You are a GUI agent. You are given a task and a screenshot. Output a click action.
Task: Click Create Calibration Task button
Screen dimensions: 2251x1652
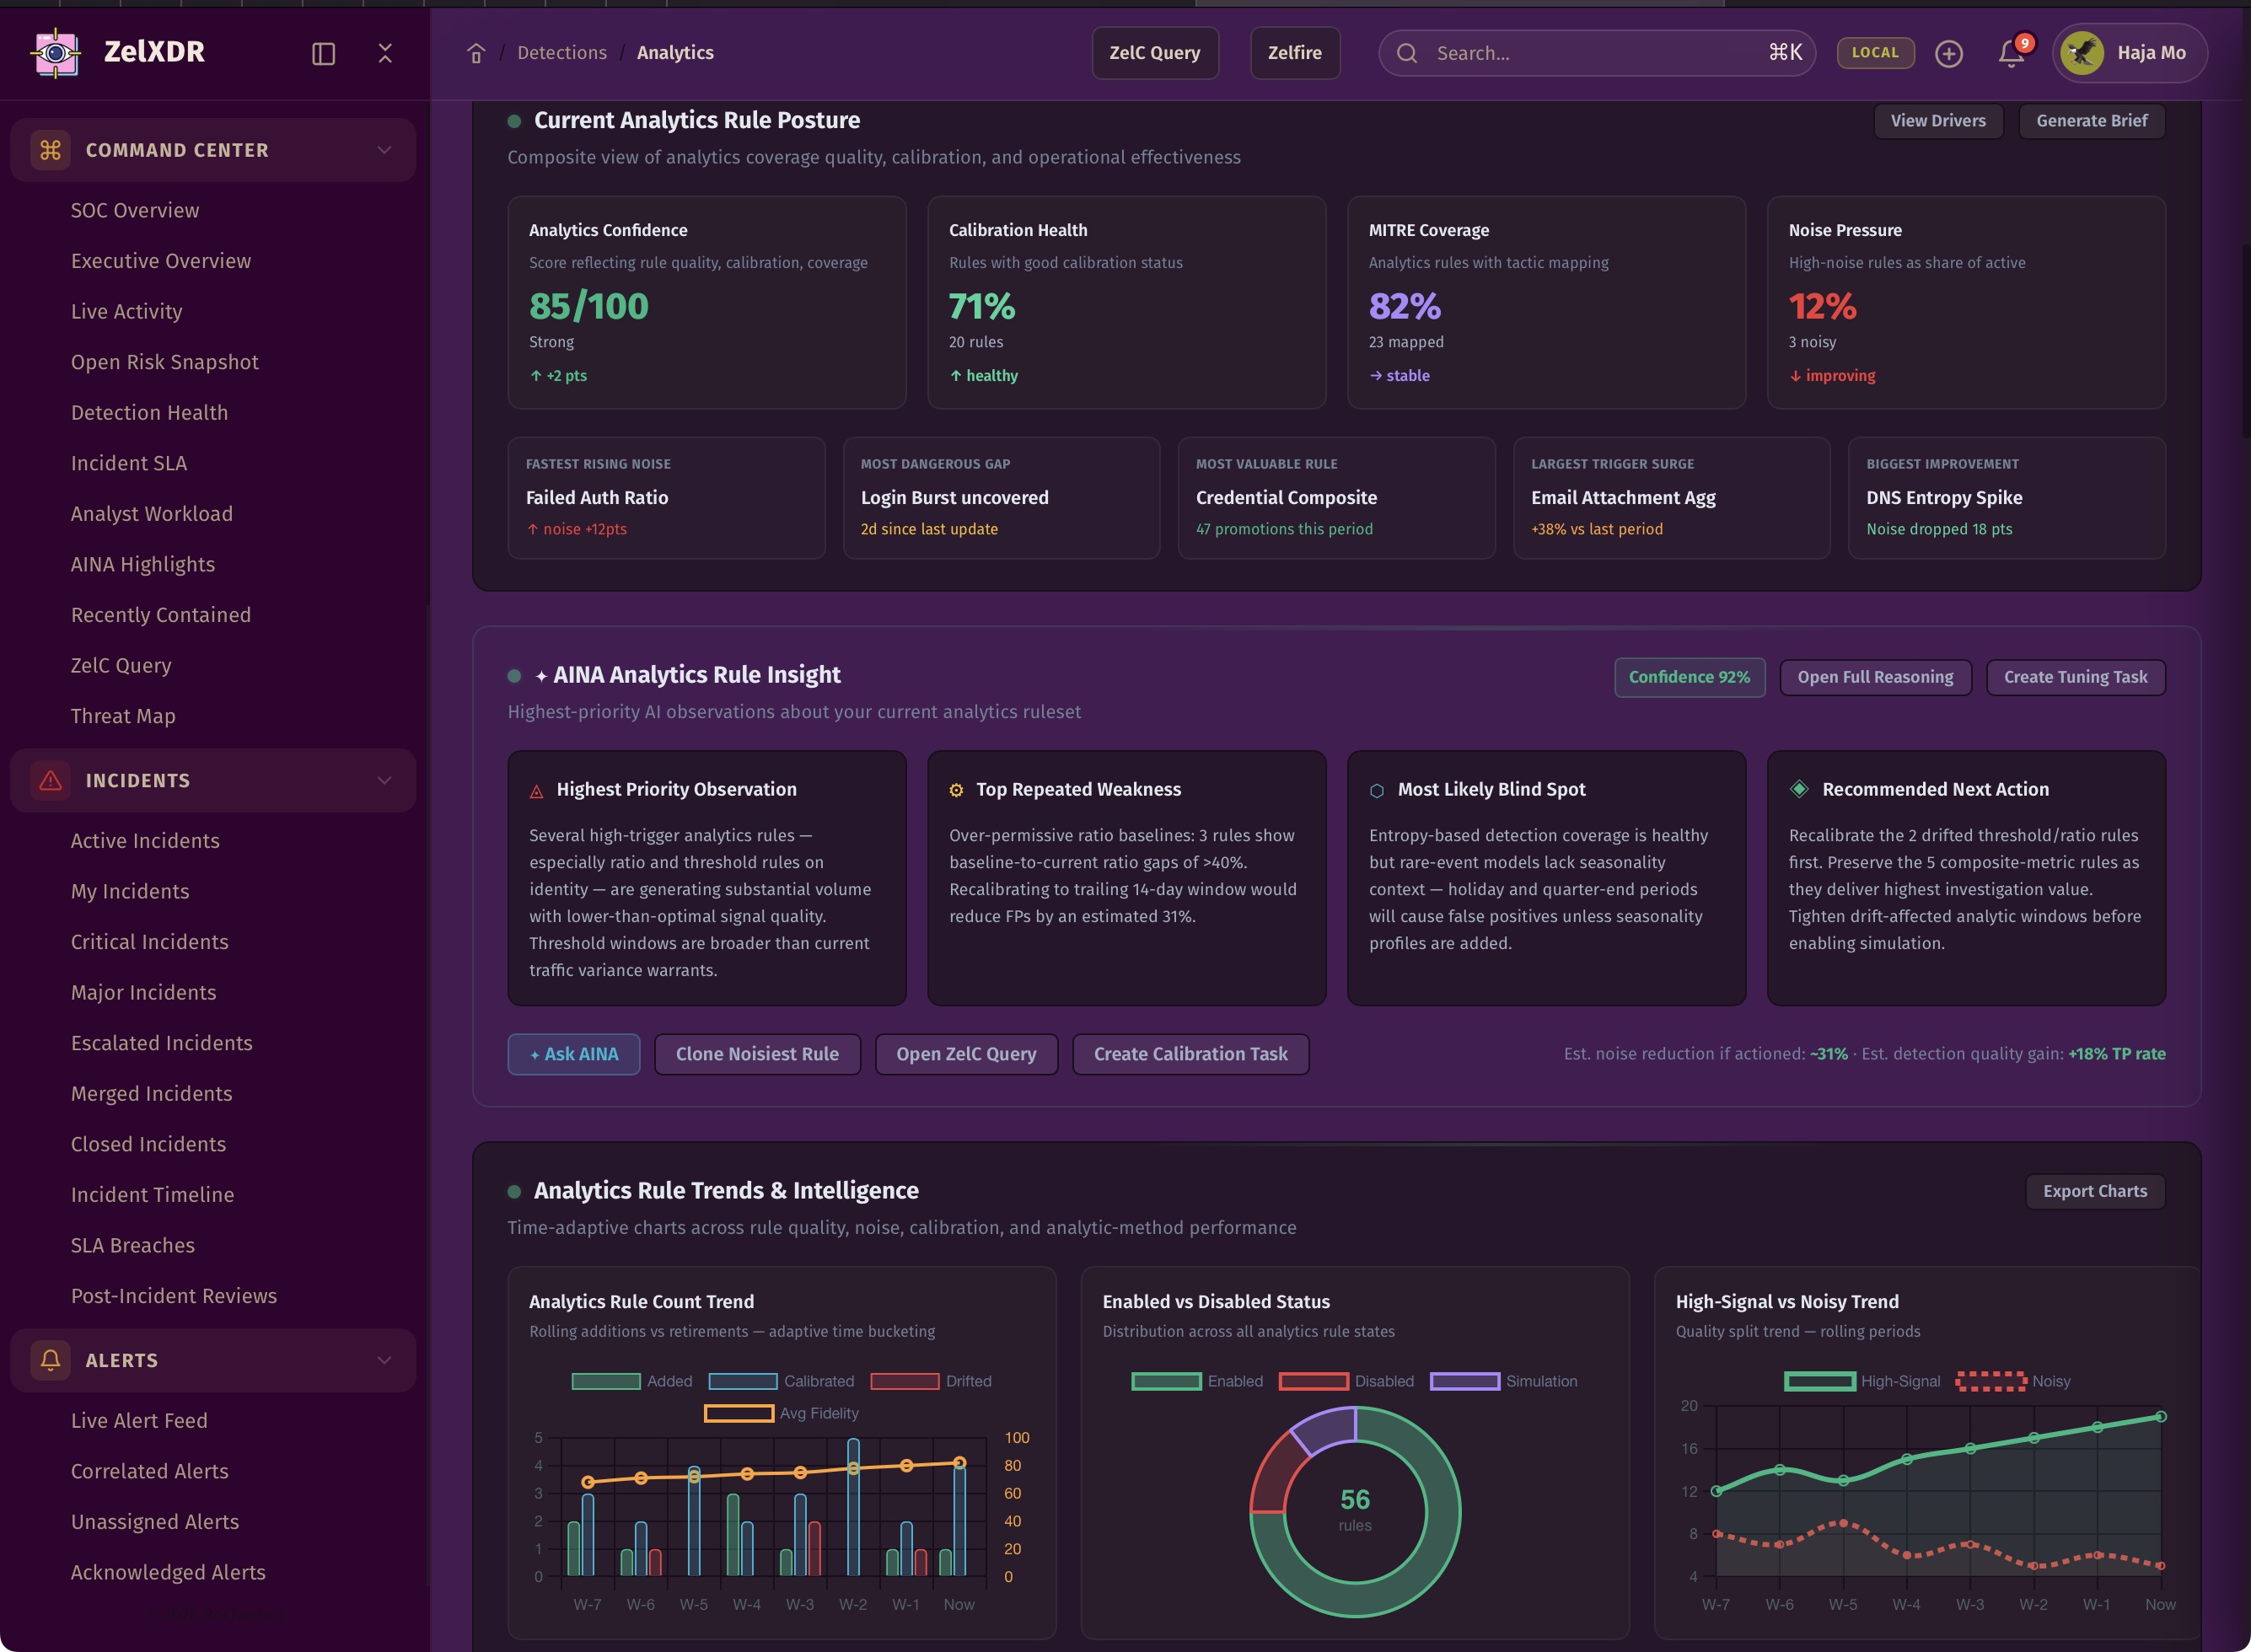[1190, 1054]
